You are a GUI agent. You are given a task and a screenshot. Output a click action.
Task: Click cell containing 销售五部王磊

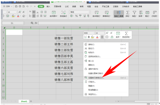point(64,62)
